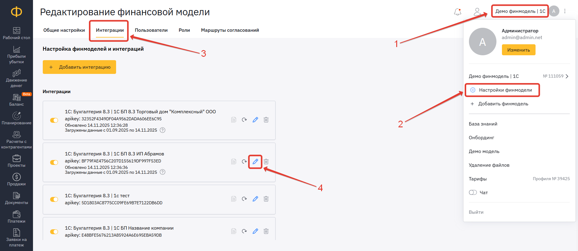Image resolution: width=578 pixels, height=251 pixels.
Task: Open Демо модель menu entry
Action: pos(484,151)
